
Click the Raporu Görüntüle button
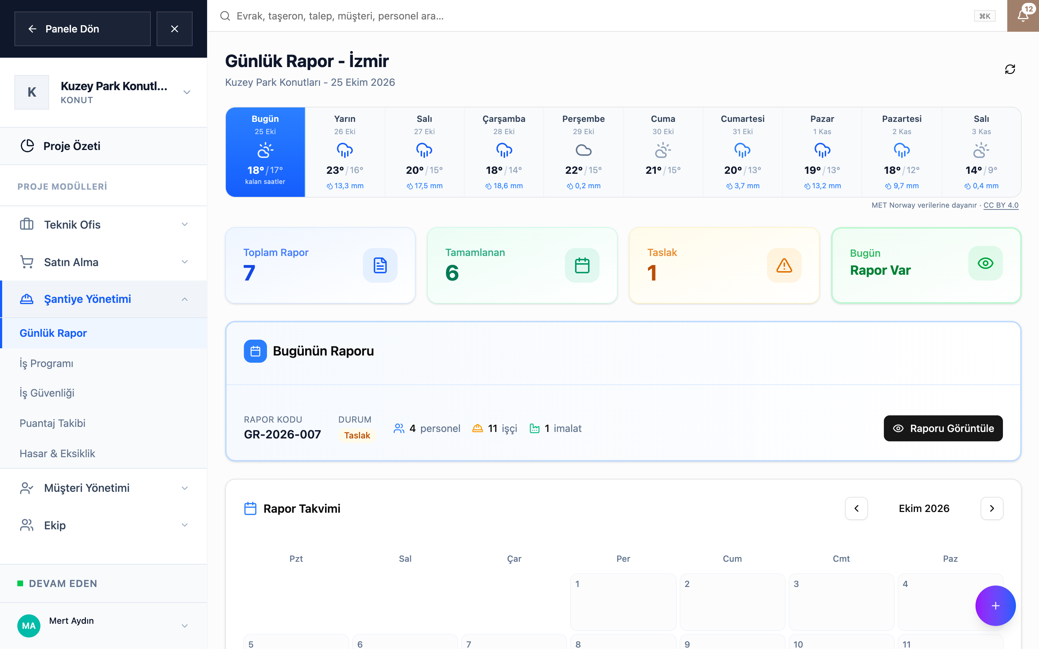pyautogui.click(x=943, y=428)
